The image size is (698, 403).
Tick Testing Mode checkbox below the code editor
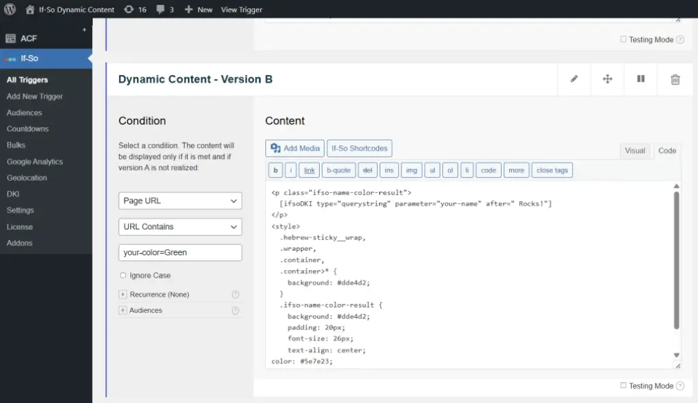point(623,385)
